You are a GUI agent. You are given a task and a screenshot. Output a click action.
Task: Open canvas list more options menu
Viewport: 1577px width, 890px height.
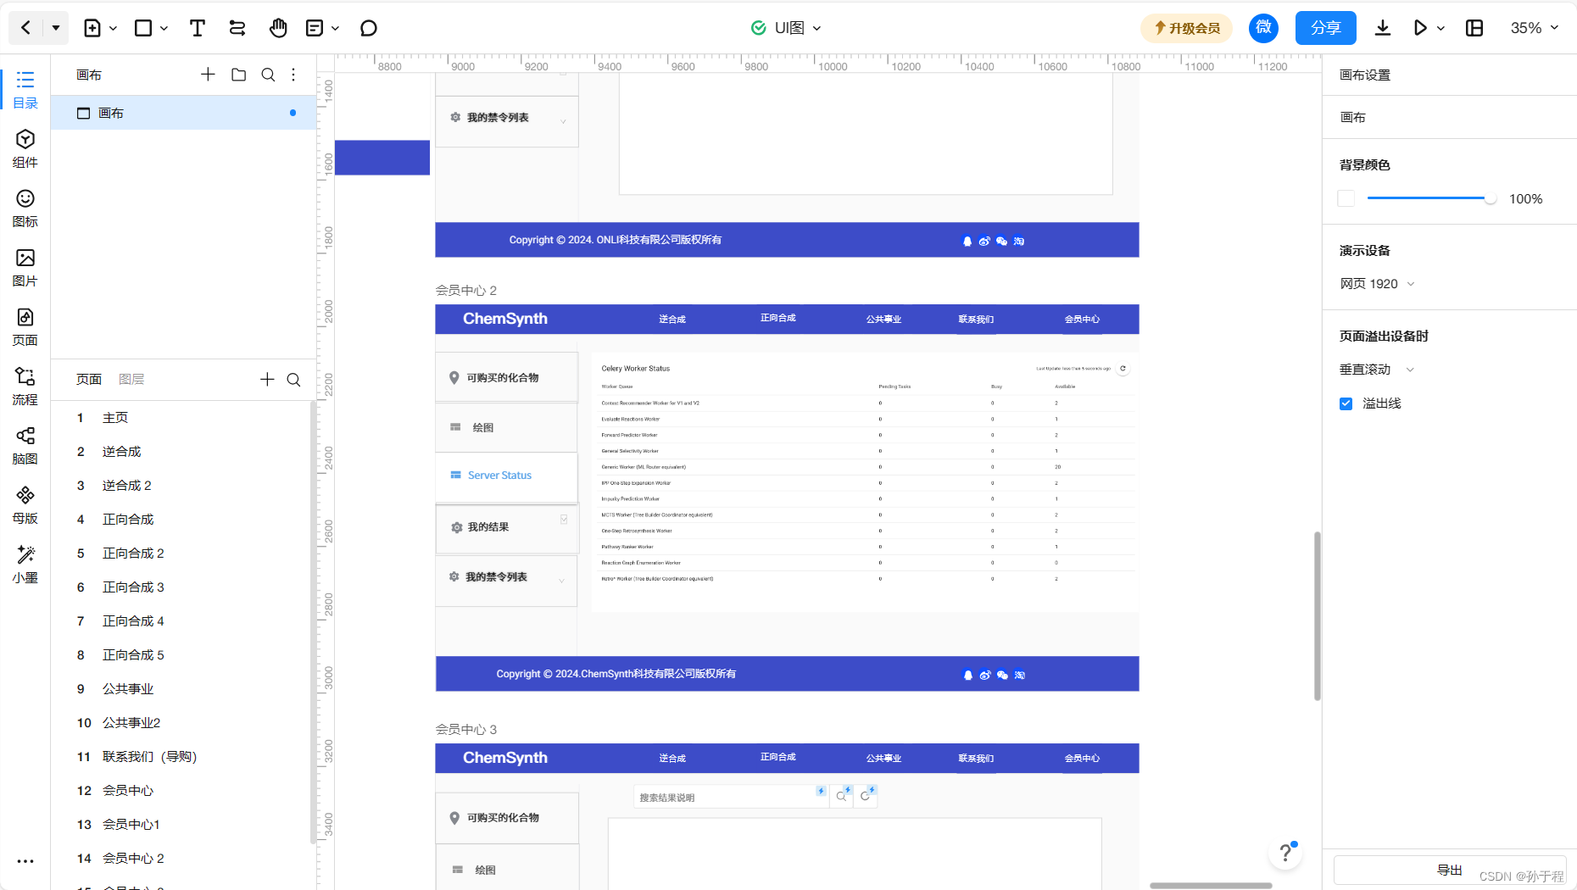(293, 75)
